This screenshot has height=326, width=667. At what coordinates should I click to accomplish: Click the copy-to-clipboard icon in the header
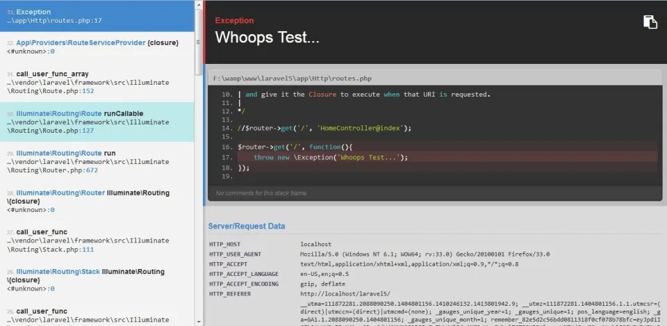click(650, 22)
